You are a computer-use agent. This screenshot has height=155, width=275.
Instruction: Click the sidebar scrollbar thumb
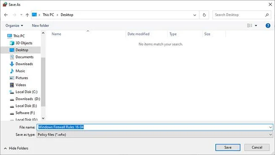point(43,82)
